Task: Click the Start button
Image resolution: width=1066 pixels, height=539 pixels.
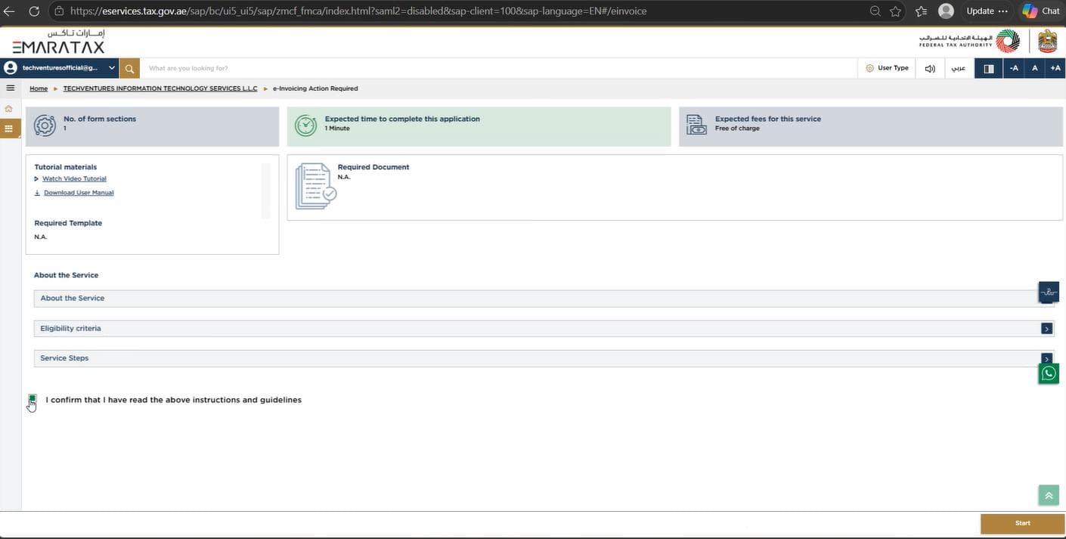Action: tap(1022, 523)
